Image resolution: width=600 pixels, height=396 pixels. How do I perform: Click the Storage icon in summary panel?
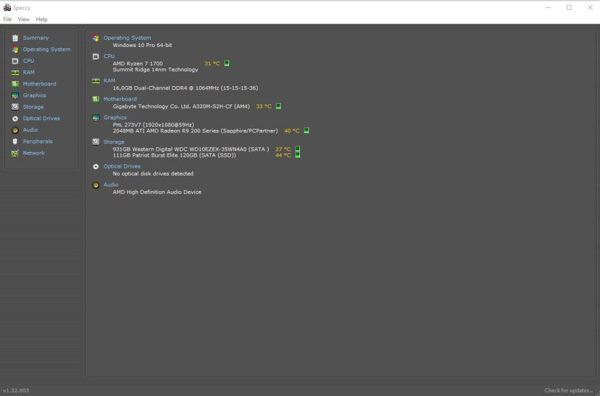pyautogui.click(x=96, y=142)
